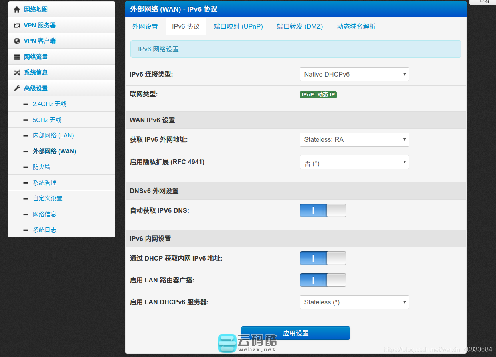This screenshot has height=357, width=496.
Task: Toggle 通过 DHCP 获取内网 IPv6 地址 switch
Action: (x=323, y=258)
